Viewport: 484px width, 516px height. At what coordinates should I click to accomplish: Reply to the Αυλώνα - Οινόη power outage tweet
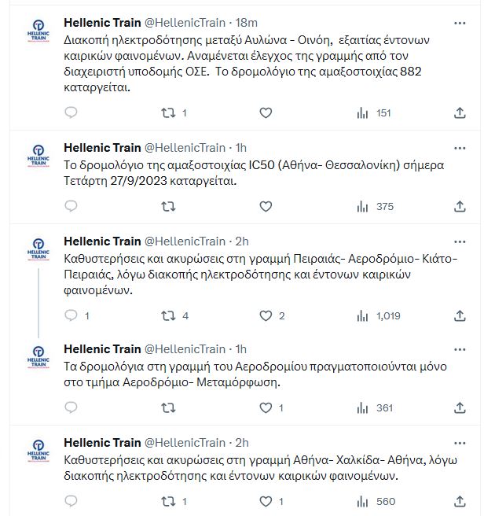71,113
